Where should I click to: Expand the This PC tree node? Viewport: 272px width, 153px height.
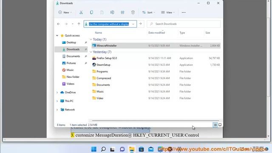coord(57,101)
